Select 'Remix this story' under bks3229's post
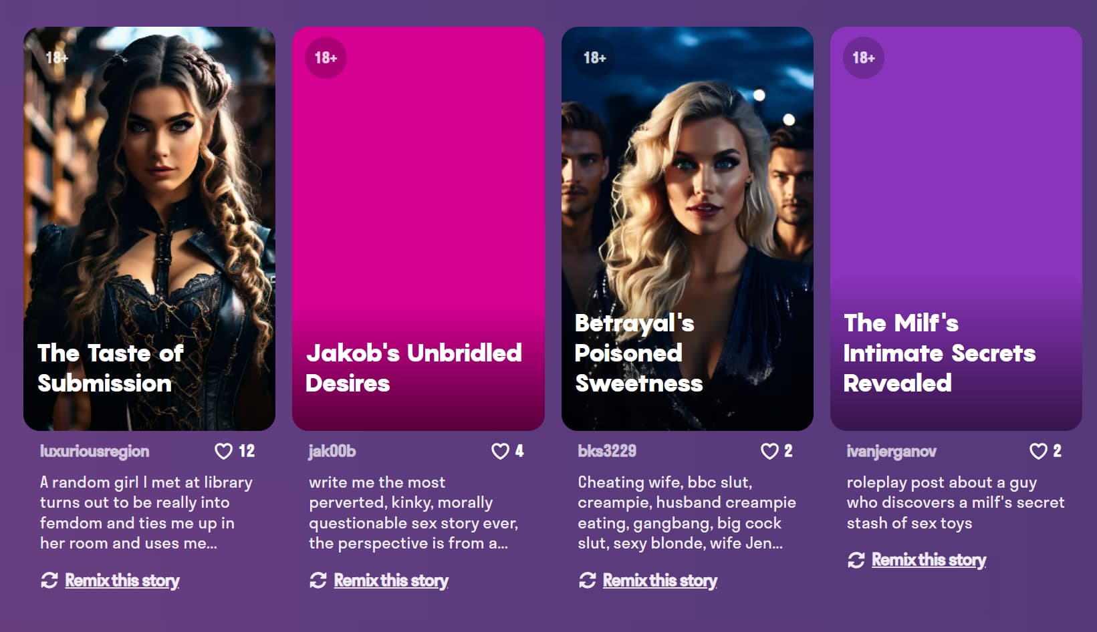The image size is (1097, 632). coord(660,581)
